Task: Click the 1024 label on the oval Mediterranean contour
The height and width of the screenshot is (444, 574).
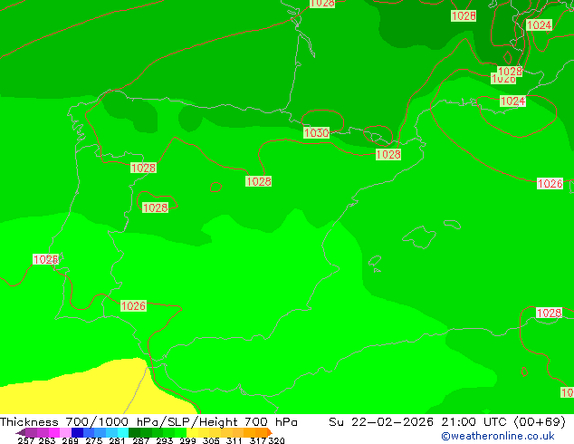Action: point(512,101)
